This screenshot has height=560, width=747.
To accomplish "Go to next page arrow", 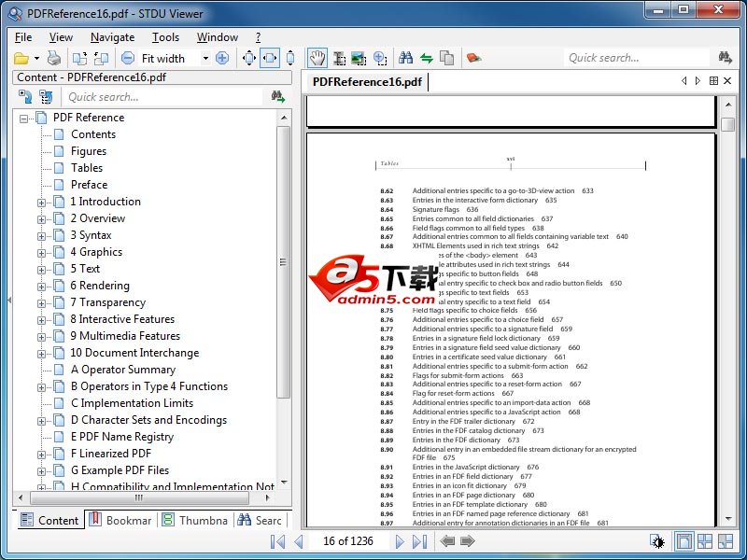I will [x=400, y=541].
